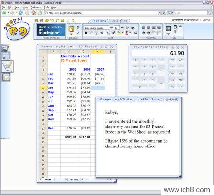
Task: Open the WebSheet icon in the left sidebar
Action: click(x=6, y=78)
